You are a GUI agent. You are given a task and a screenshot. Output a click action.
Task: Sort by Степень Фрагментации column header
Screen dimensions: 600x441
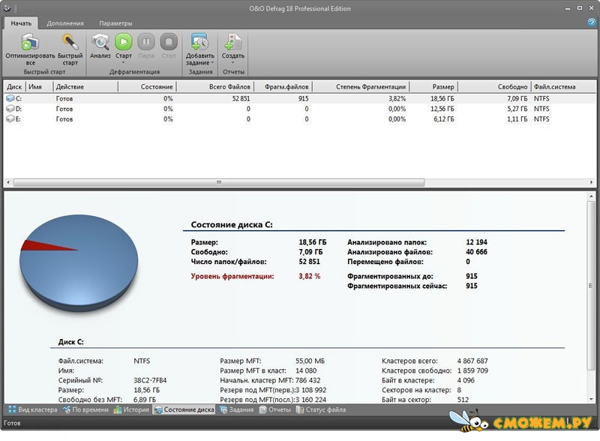coord(361,87)
